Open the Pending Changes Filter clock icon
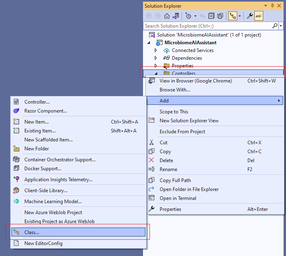 188,16
